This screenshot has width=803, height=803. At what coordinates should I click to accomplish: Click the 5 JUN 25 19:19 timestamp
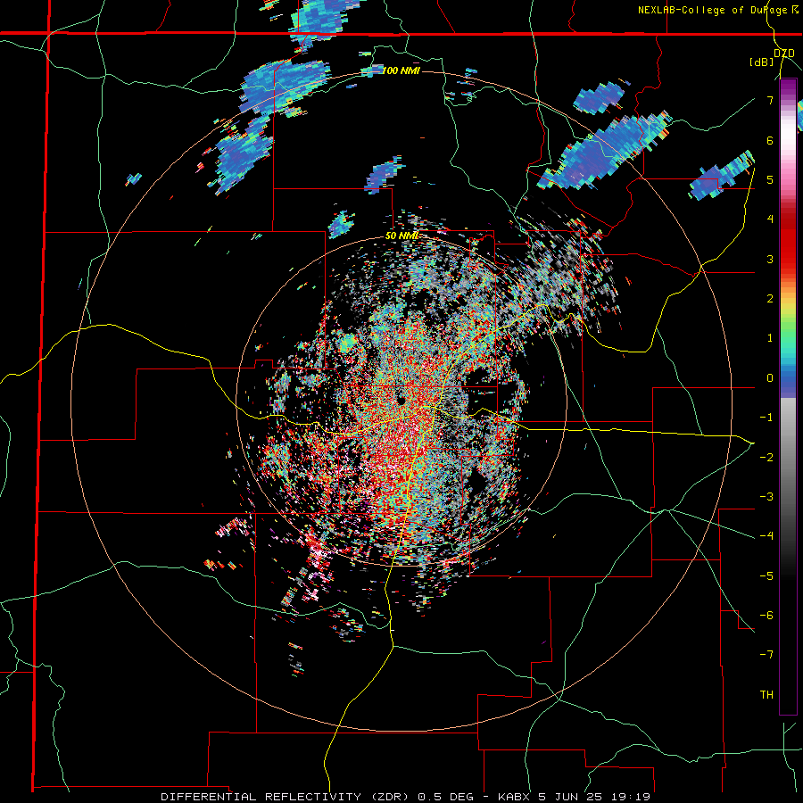(594, 797)
